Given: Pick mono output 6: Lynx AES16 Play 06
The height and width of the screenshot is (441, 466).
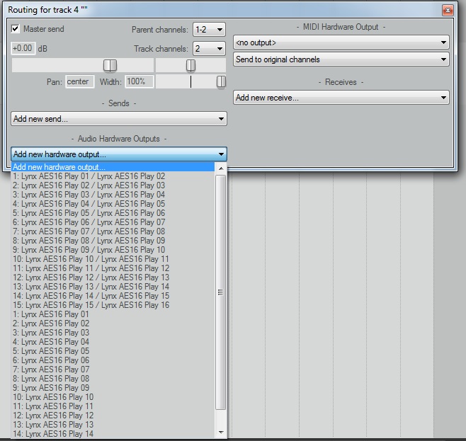Looking at the screenshot, I should tap(113, 360).
